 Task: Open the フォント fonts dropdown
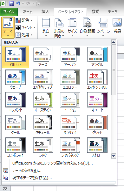point(26,28)
